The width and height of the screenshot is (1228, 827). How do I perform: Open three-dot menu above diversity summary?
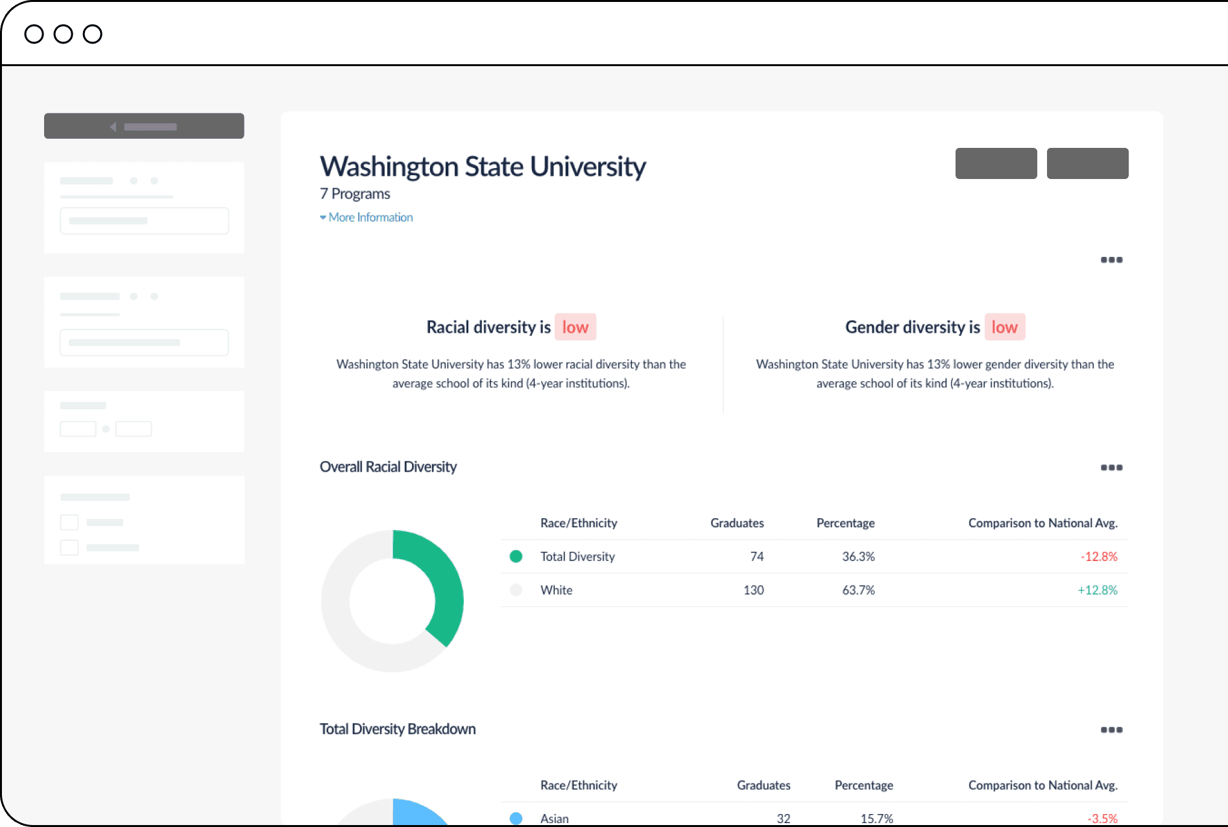pos(1111,260)
